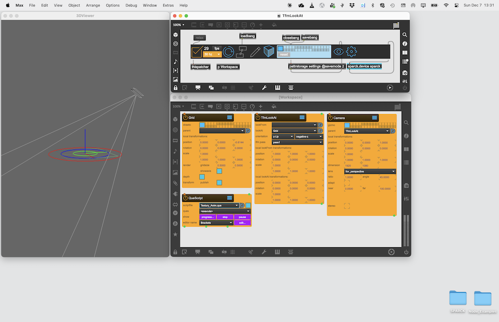This screenshot has width=499, height=322.
Task: Open the blue gear settings icon
Action: [x=352, y=51]
